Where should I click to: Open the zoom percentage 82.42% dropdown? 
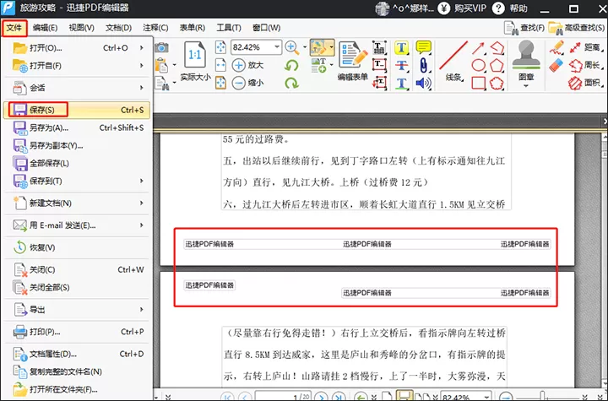click(x=277, y=47)
